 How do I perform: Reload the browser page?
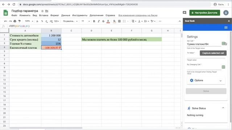pos(14,4)
